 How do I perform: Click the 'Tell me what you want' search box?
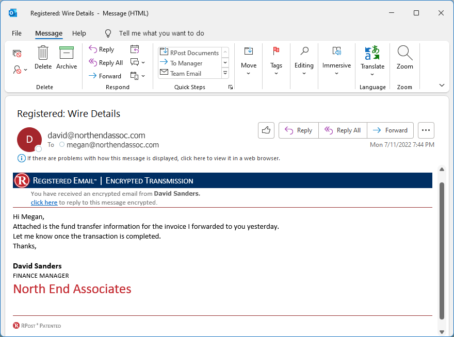tap(161, 33)
